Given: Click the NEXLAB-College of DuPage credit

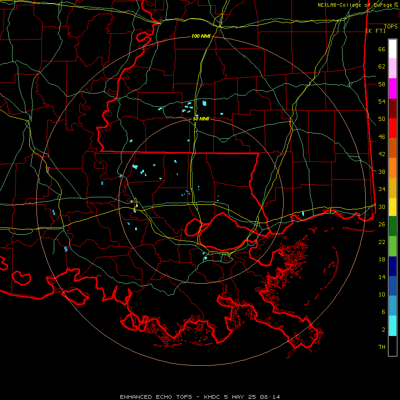Looking at the screenshot, I should pos(358,5).
